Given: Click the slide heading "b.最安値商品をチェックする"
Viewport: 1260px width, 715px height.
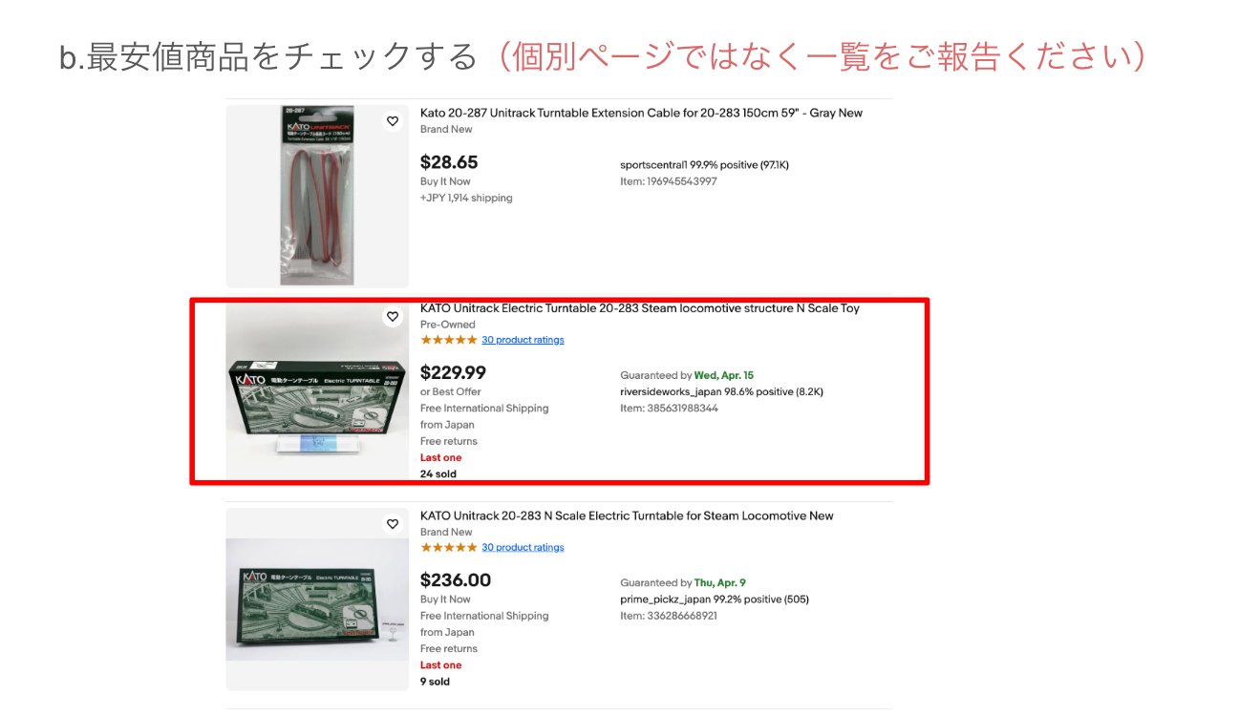Looking at the screenshot, I should tap(267, 57).
